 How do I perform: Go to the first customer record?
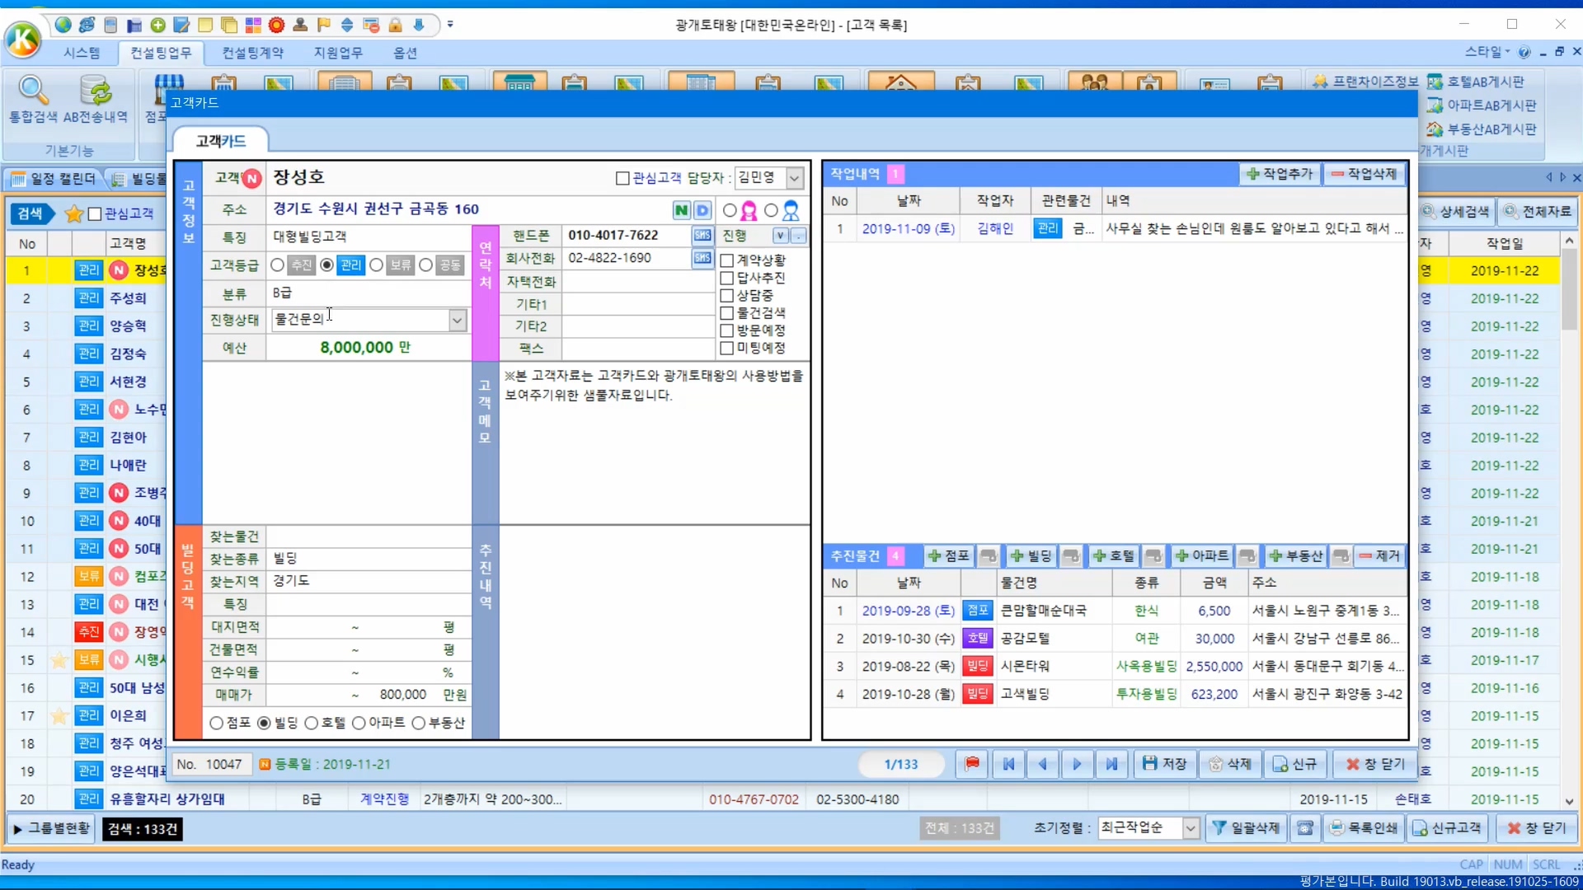pyautogui.click(x=1008, y=764)
